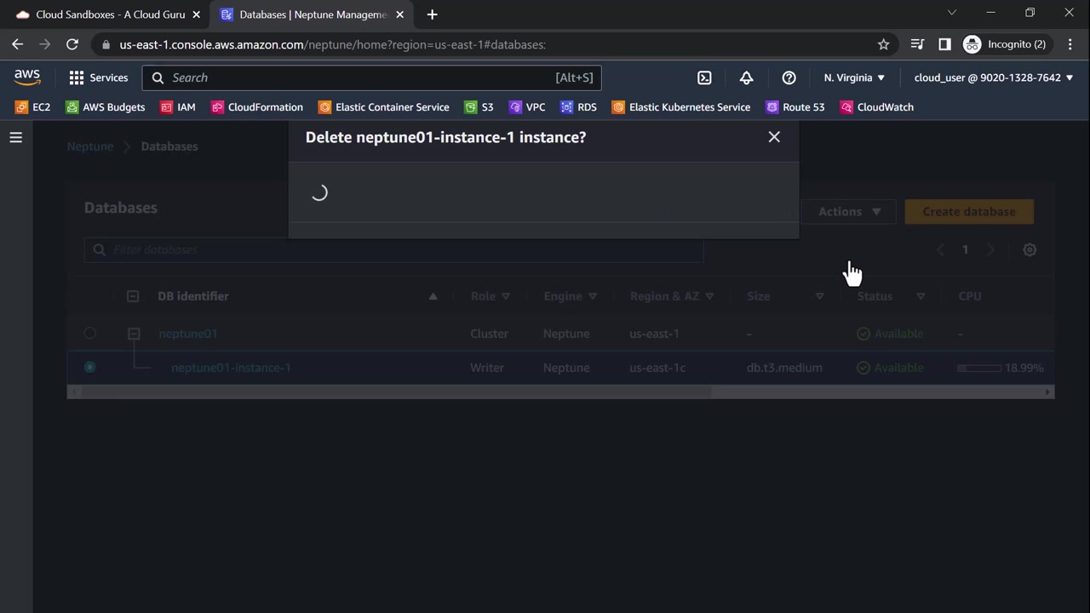The height and width of the screenshot is (613, 1090).
Task: Open Incognito profile button
Action: point(1006,44)
